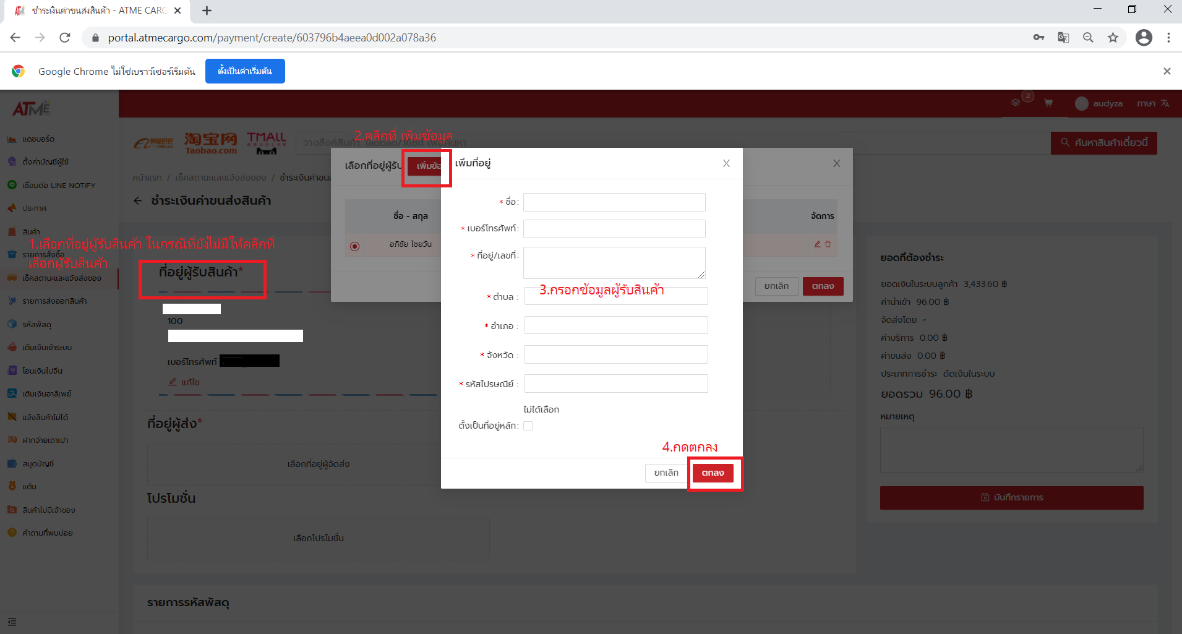Reload the page
Viewport: 1182px width, 634px height.
tap(65, 38)
